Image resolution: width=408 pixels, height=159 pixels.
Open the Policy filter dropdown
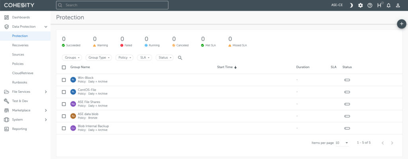(124, 57)
